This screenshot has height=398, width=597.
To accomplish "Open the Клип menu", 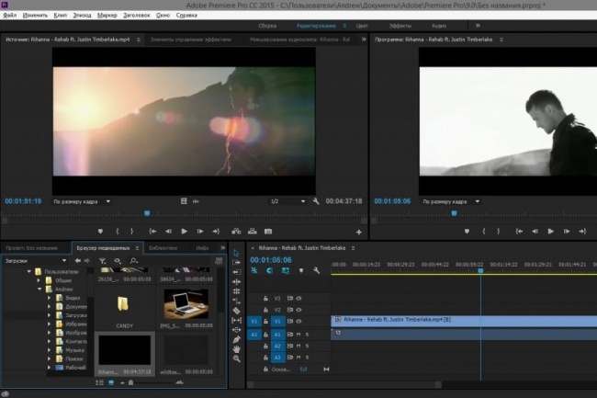I will [x=60, y=16].
